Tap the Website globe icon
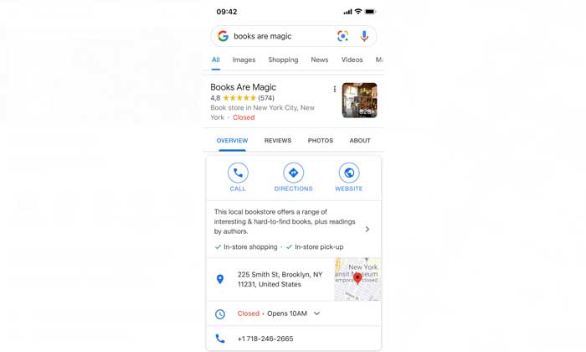 (349, 173)
